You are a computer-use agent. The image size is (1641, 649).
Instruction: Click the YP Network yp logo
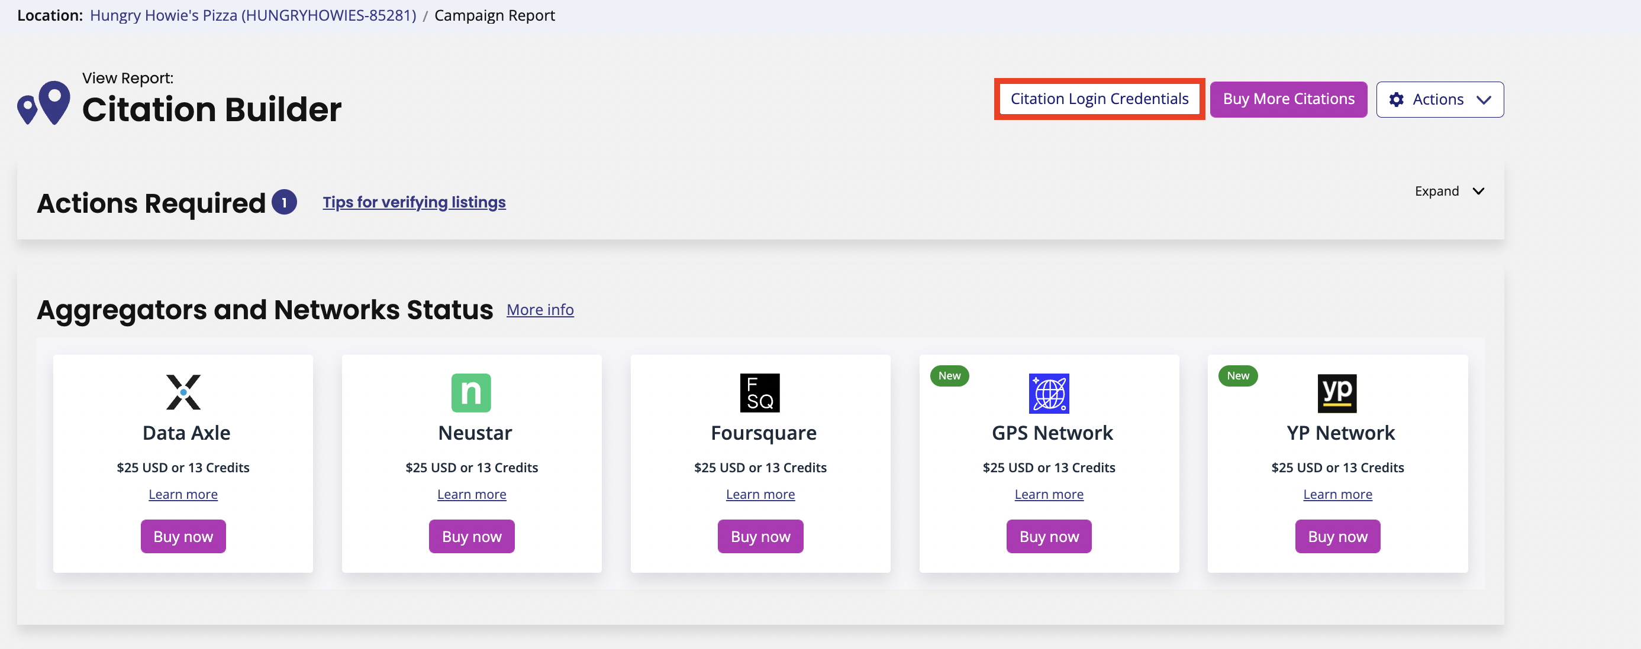tap(1337, 393)
